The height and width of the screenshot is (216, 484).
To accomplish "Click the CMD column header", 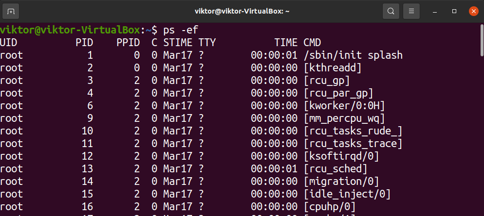I will click(x=312, y=43).
